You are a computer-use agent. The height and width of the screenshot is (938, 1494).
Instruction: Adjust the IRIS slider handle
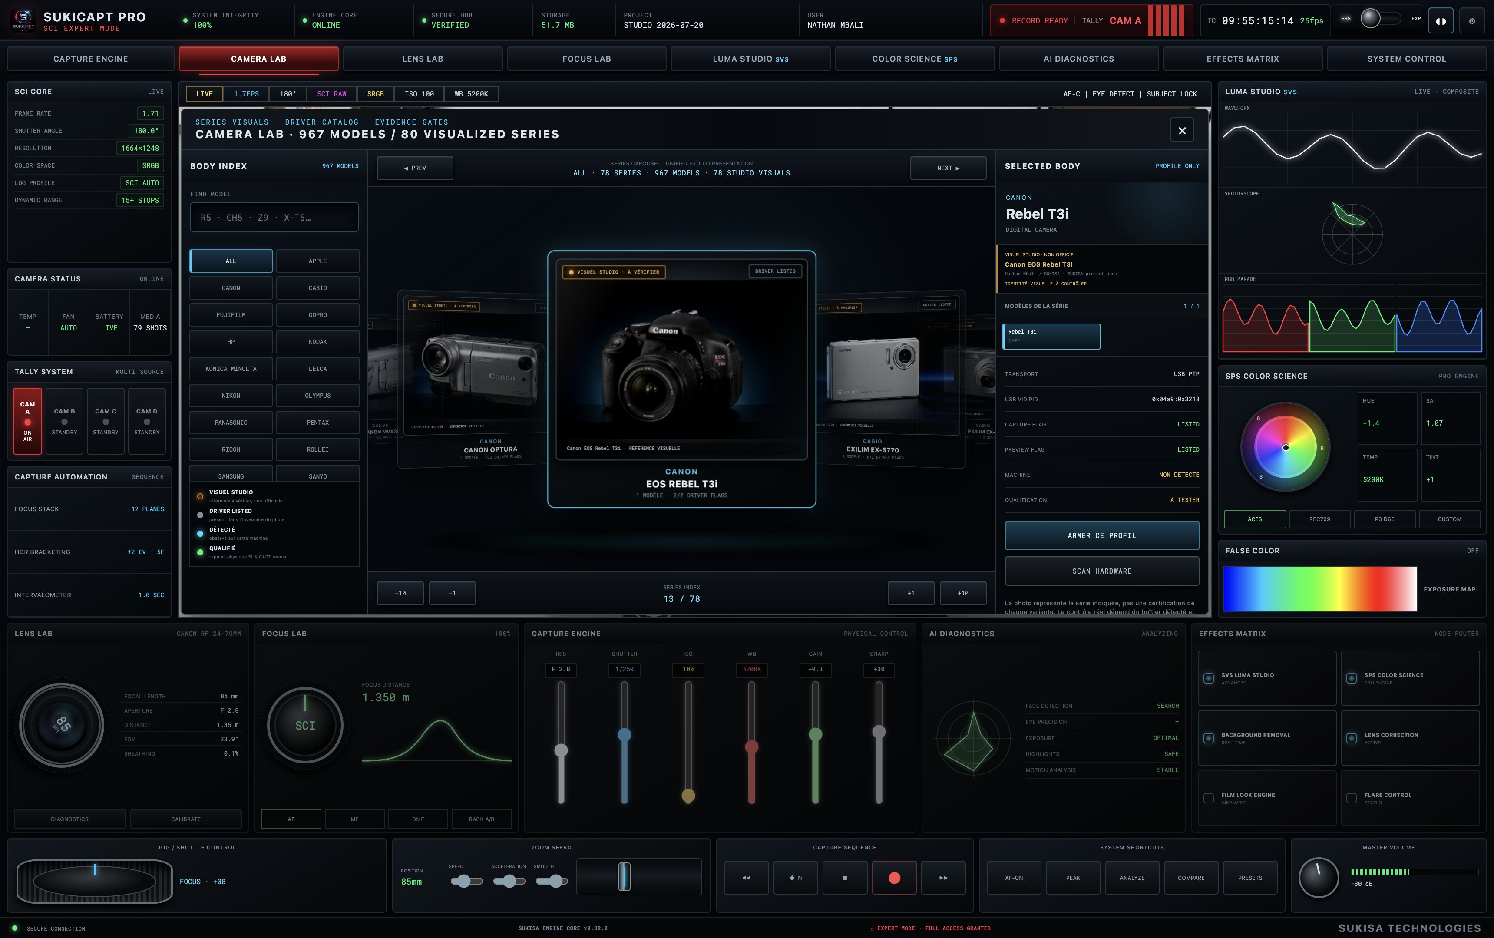point(561,751)
